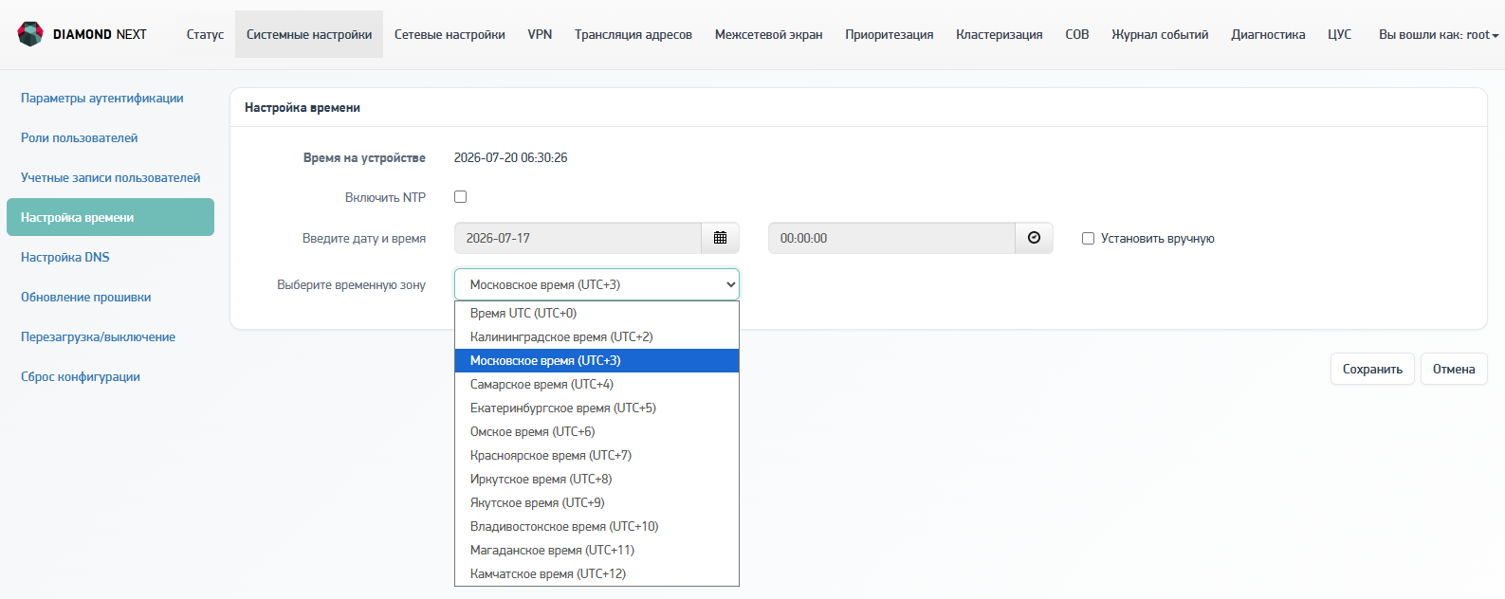Select 'Калининградское время (UTC+2)' option
Image resolution: width=1505 pixels, height=599 pixels.
pyautogui.click(x=596, y=336)
